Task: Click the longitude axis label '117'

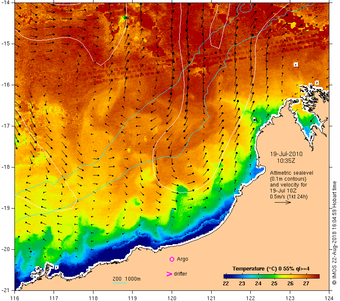Action: coord(54,298)
